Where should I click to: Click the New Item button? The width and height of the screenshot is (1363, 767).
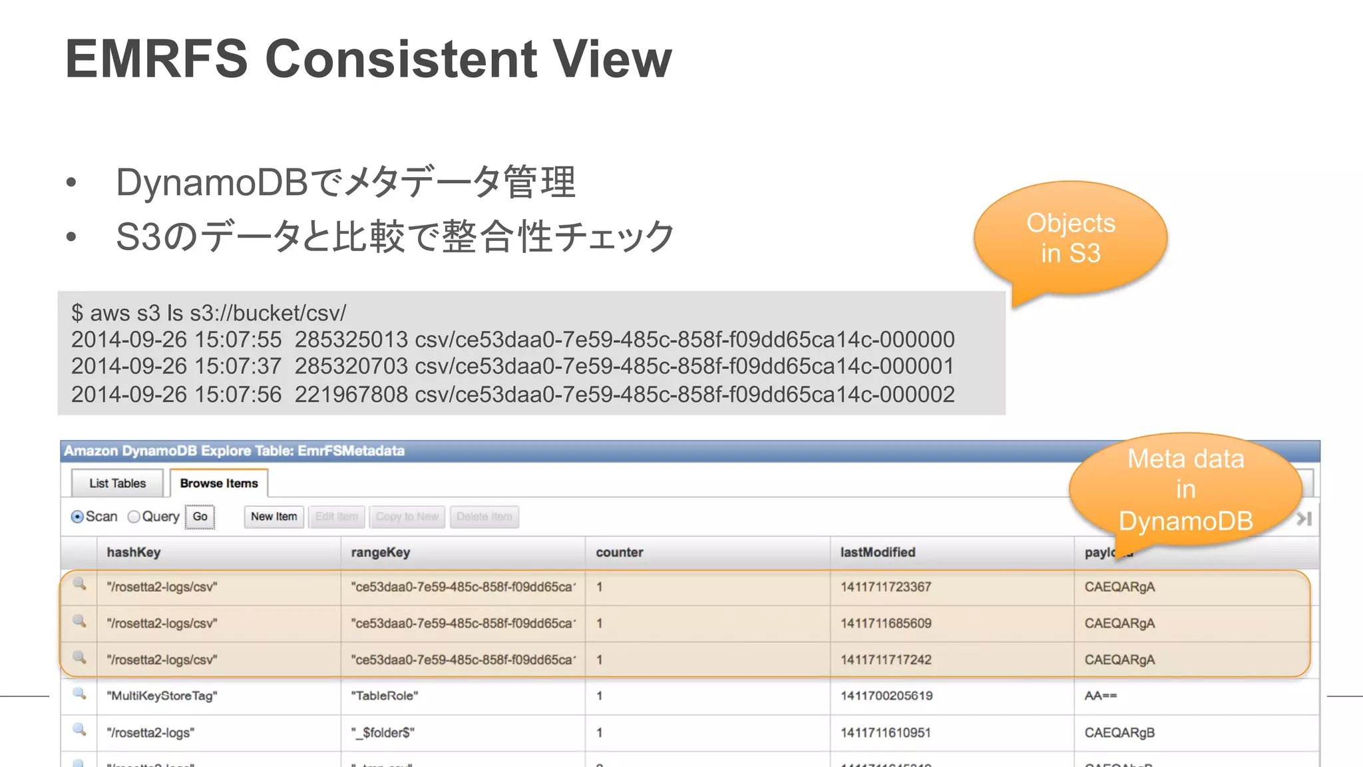[274, 517]
